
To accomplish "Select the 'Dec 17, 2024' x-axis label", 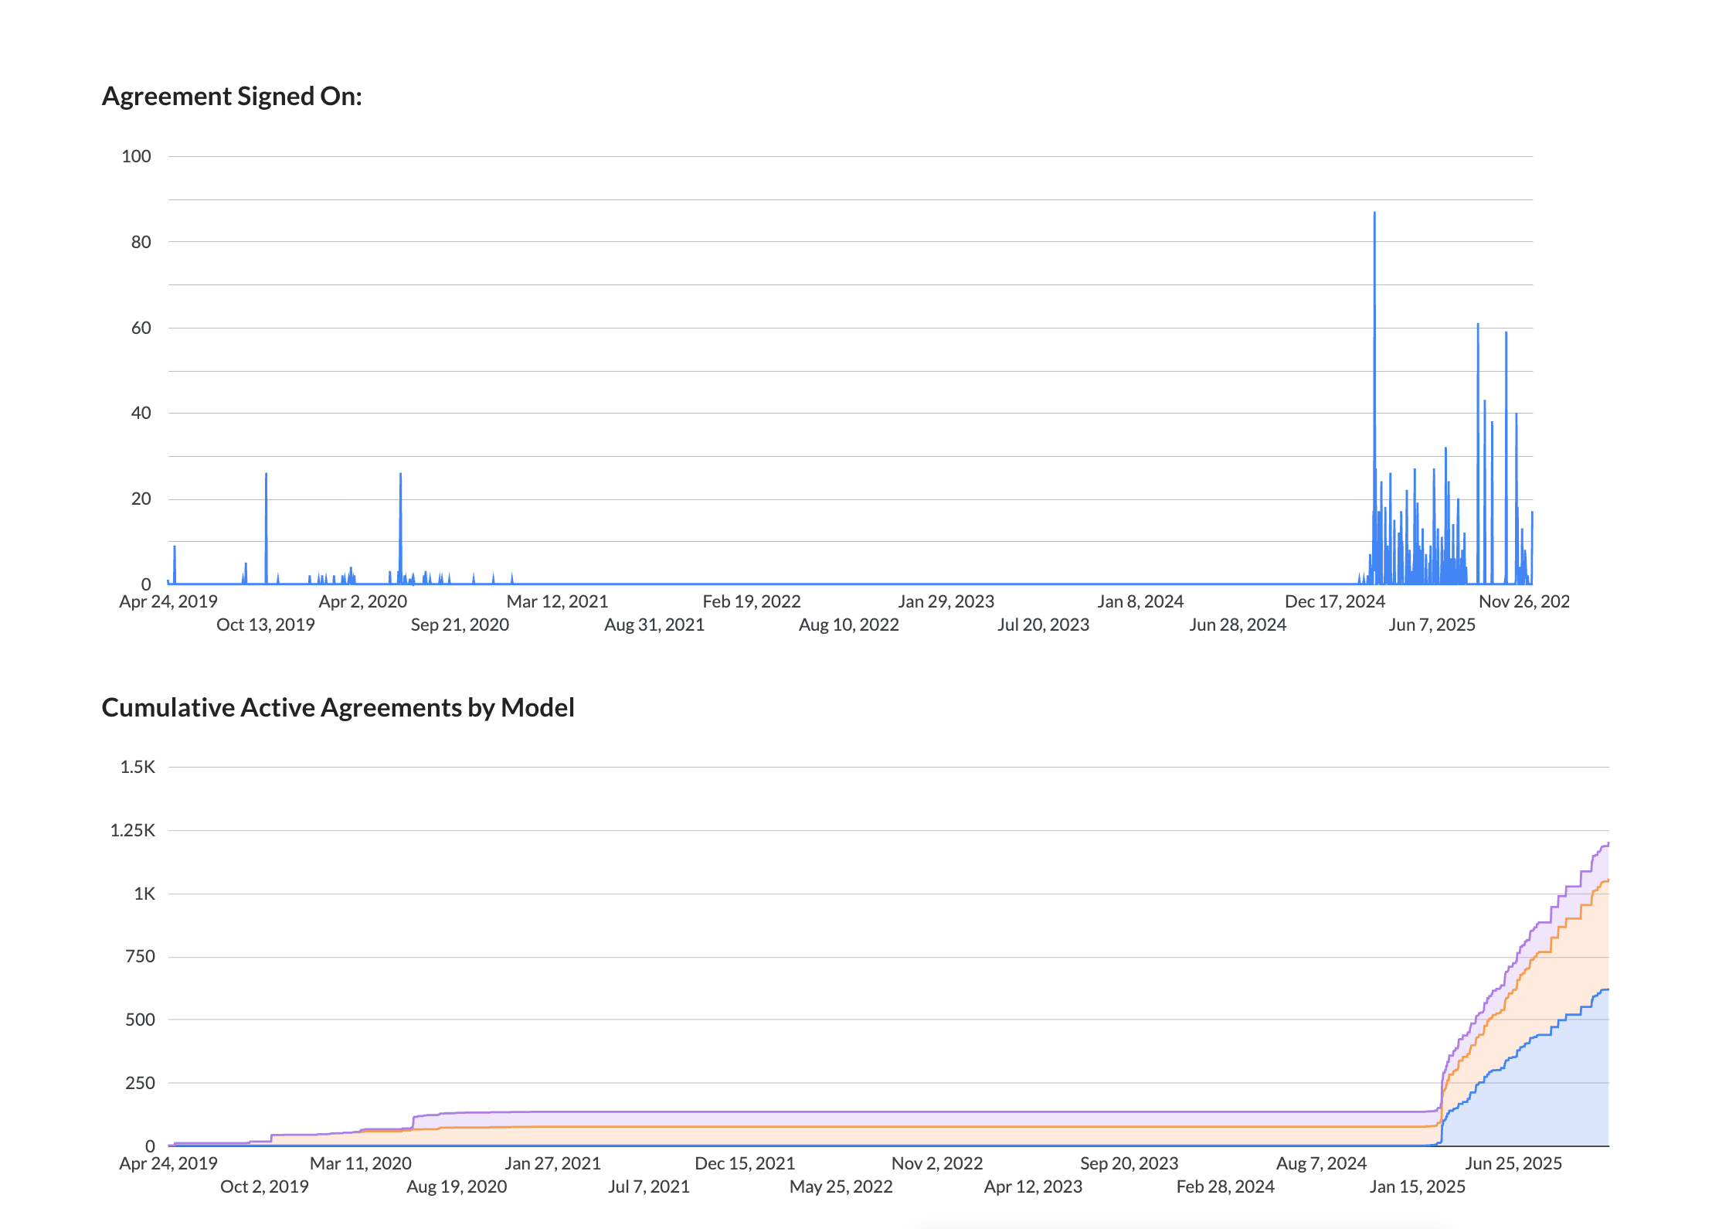I will pos(1334,601).
